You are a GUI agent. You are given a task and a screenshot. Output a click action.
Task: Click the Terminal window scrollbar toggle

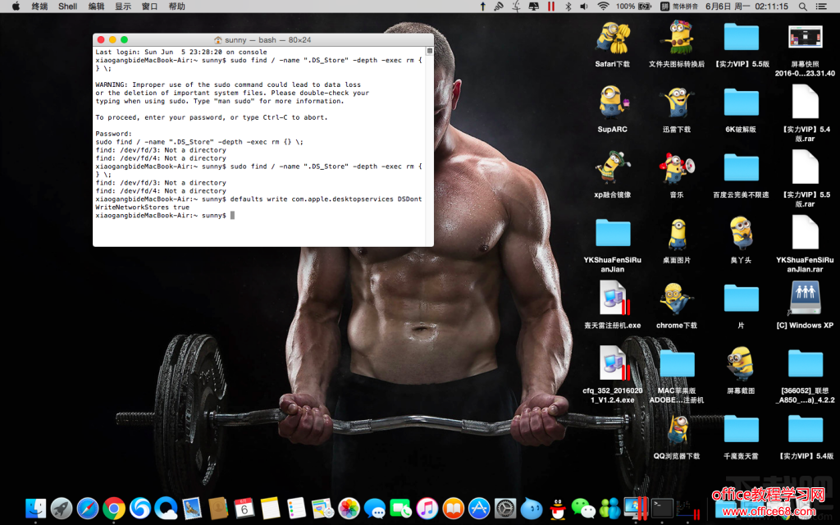point(429,51)
